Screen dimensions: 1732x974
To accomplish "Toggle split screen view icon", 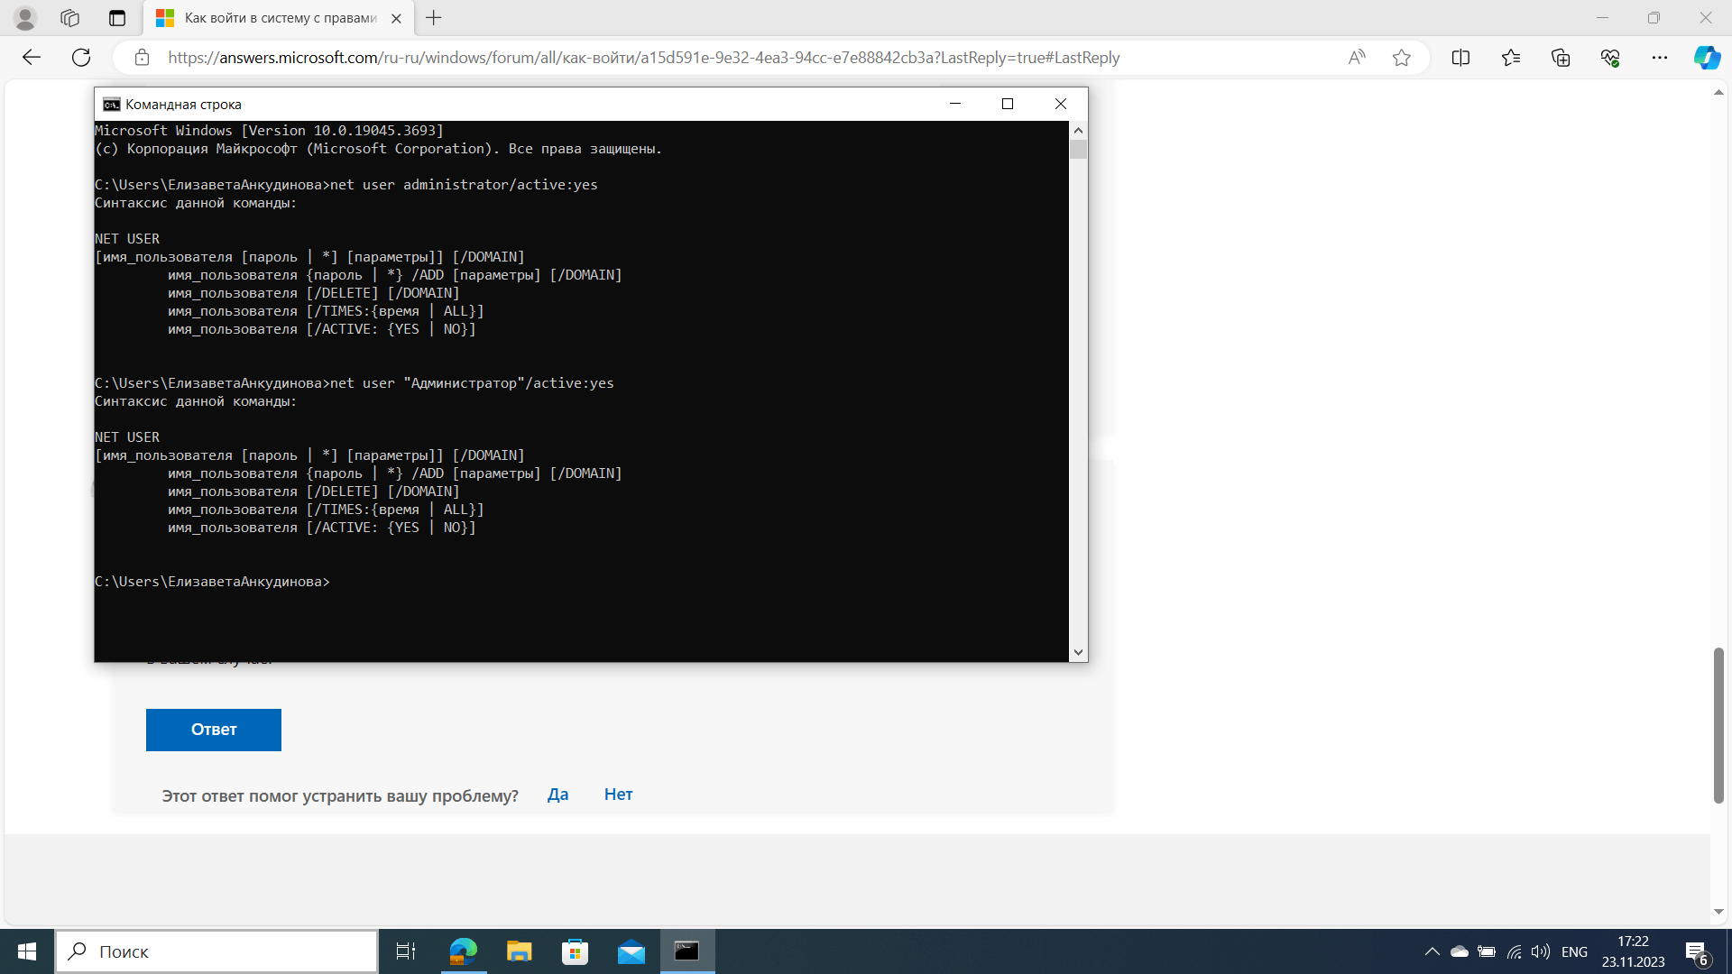I will (1460, 58).
